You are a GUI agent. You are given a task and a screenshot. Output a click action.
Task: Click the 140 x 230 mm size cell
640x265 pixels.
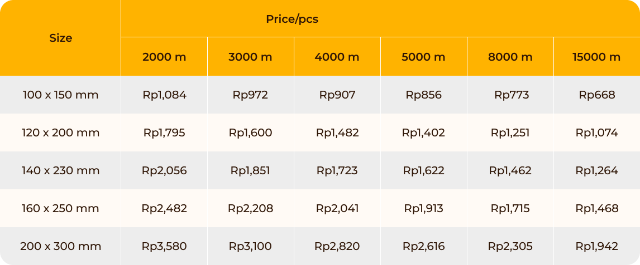[x=60, y=170]
